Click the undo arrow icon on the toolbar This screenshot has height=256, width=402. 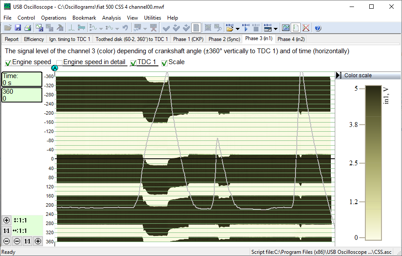tap(125, 27)
